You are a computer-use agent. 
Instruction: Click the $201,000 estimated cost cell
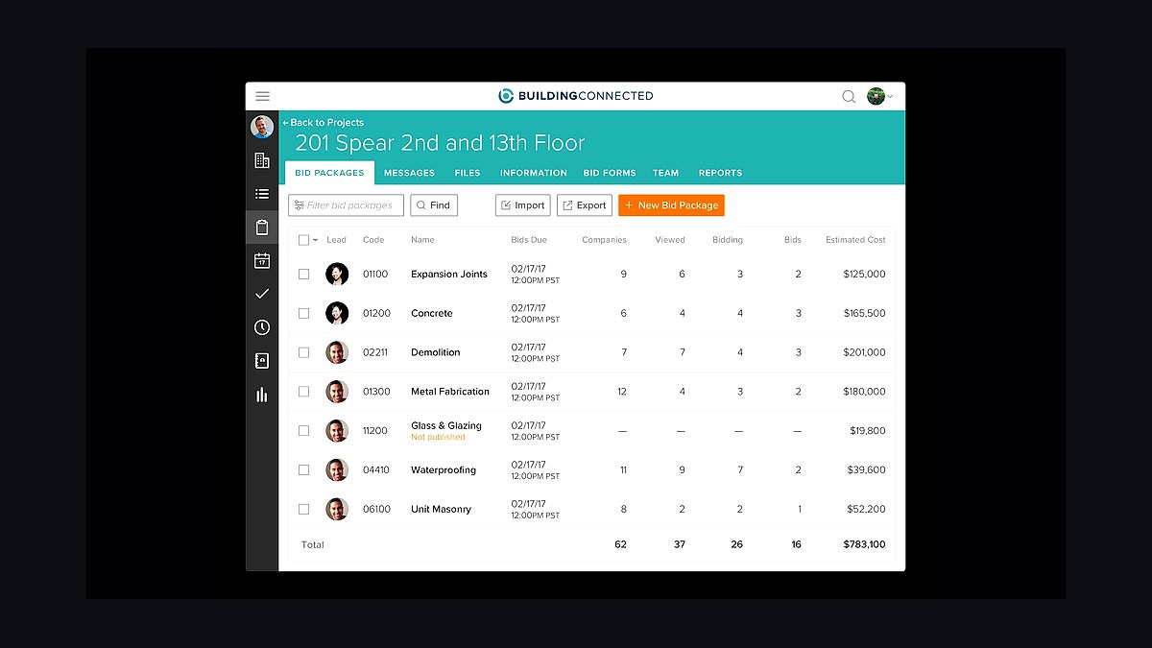(x=865, y=352)
